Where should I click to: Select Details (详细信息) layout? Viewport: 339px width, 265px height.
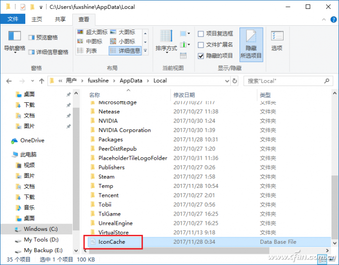(x=125, y=51)
